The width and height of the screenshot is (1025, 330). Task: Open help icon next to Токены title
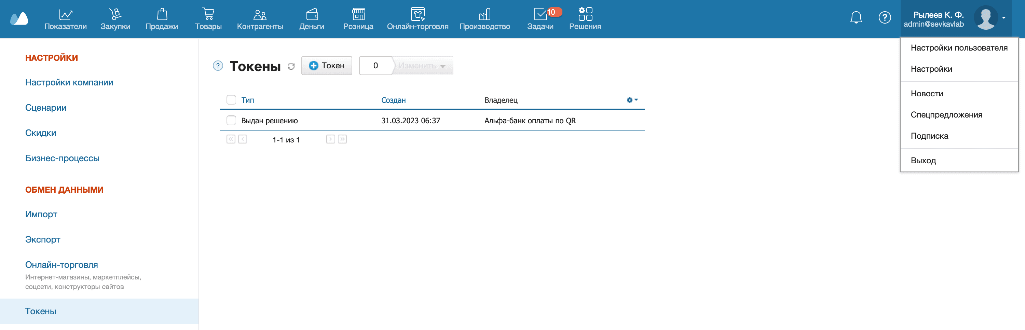point(218,66)
